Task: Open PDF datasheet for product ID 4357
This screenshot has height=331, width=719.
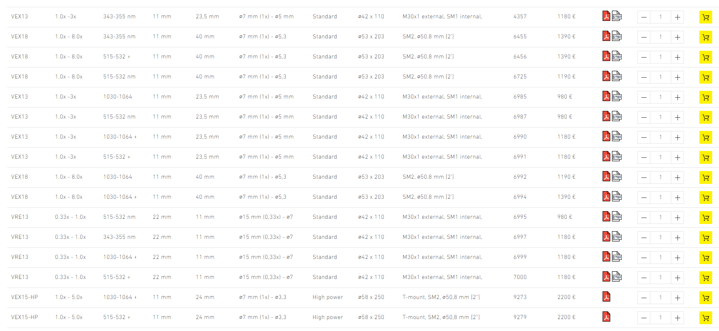Action: 606,16
